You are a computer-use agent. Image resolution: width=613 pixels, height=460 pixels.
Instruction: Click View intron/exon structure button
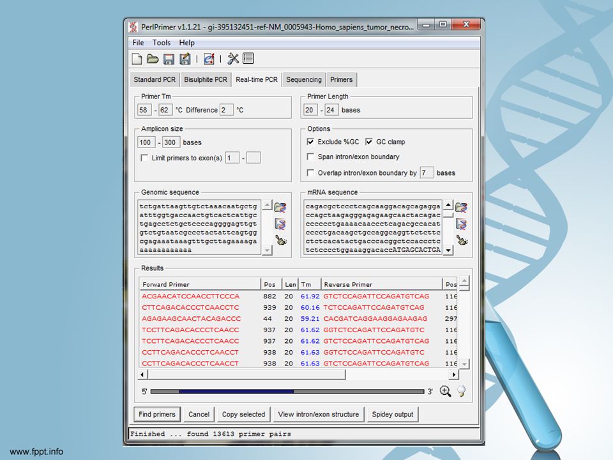click(318, 414)
